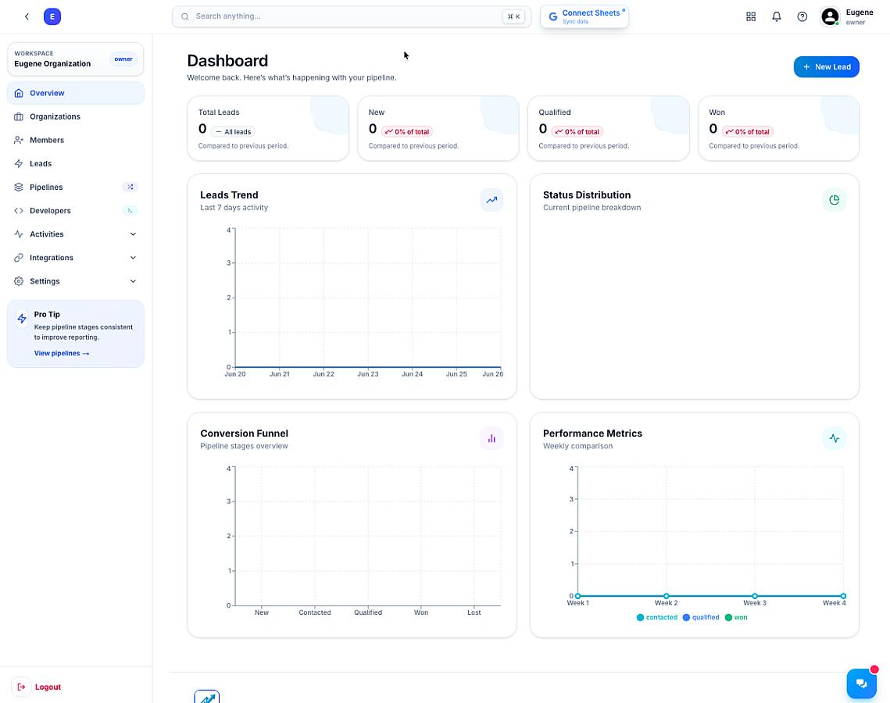This screenshot has width=890, height=703.
Task: Click the Leads Trend chart icon
Action: 491,200
